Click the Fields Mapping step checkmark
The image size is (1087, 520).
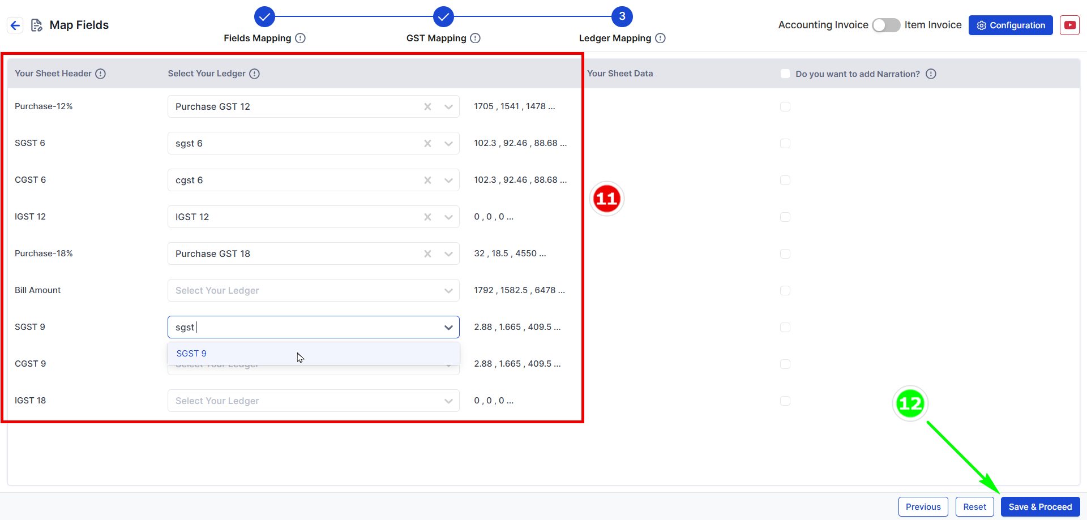(x=264, y=16)
